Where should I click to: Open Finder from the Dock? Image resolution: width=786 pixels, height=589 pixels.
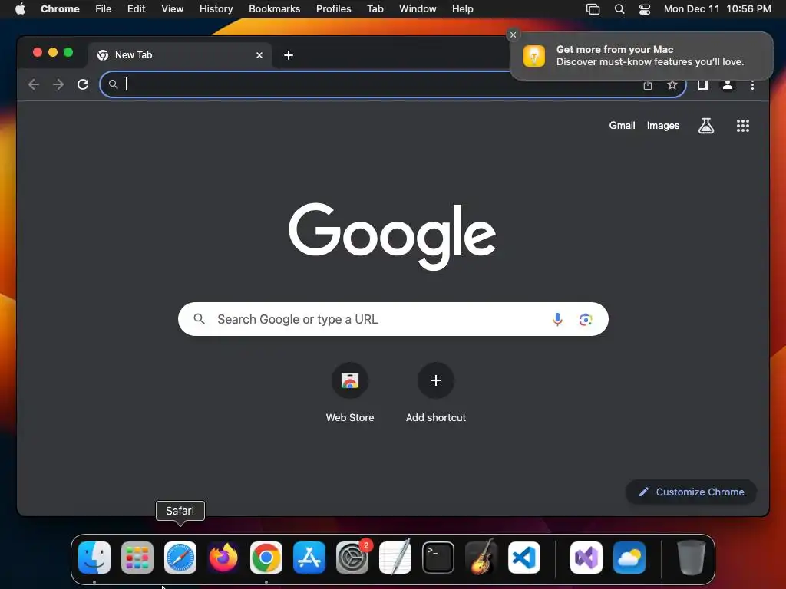(x=94, y=558)
